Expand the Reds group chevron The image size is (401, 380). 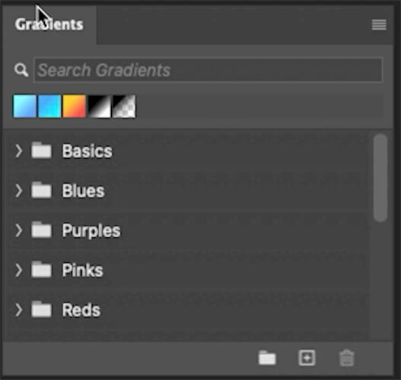tap(19, 310)
